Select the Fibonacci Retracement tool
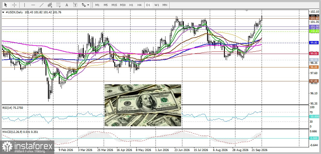Viewport: 321px width, 154px height. pos(58,5)
